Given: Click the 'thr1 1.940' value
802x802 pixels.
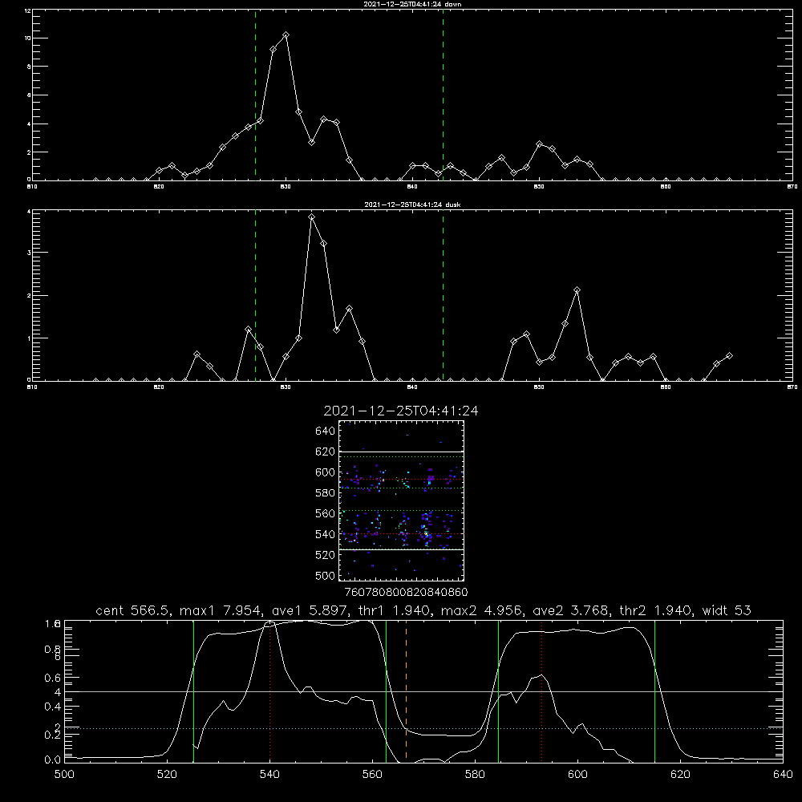Looking at the screenshot, I should (x=396, y=610).
